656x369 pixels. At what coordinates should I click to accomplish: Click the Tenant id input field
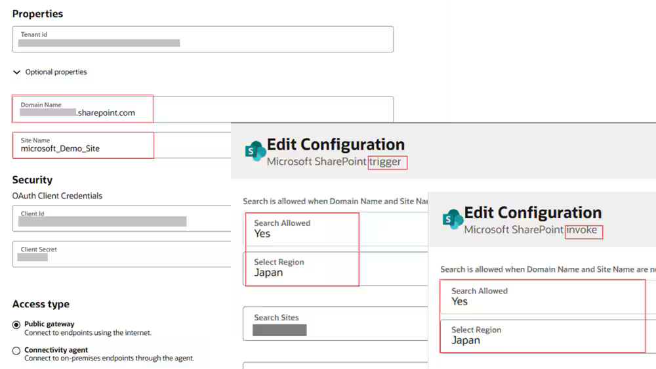(x=203, y=39)
